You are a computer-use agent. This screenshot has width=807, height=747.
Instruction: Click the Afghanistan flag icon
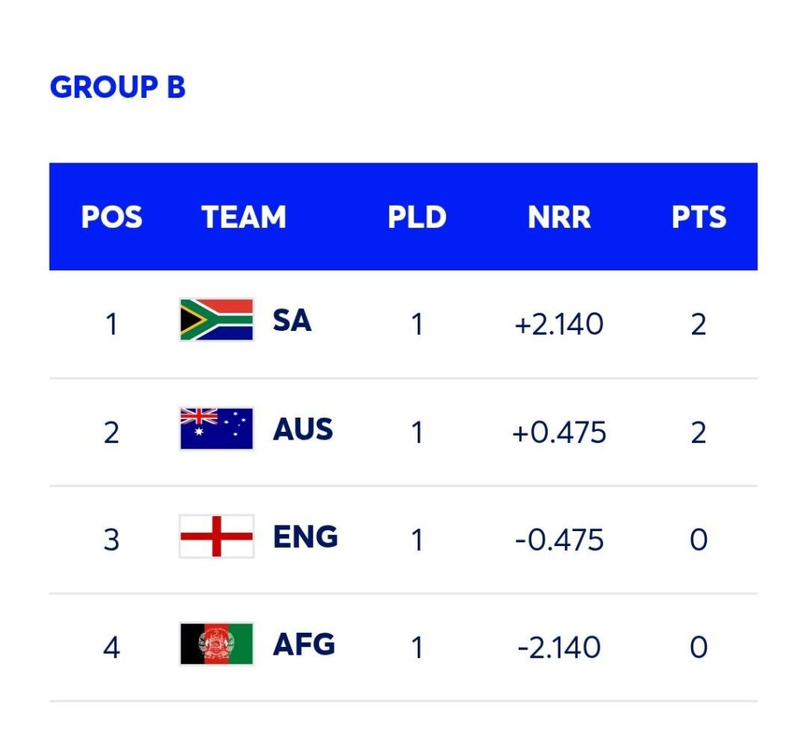[216, 644]
